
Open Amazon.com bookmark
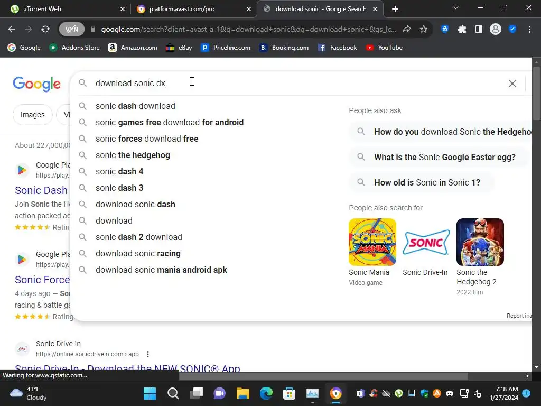[133, 48]
